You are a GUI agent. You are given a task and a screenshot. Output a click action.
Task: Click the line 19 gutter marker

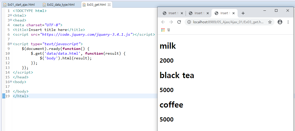pyautogui.click(x=4, y=96)
